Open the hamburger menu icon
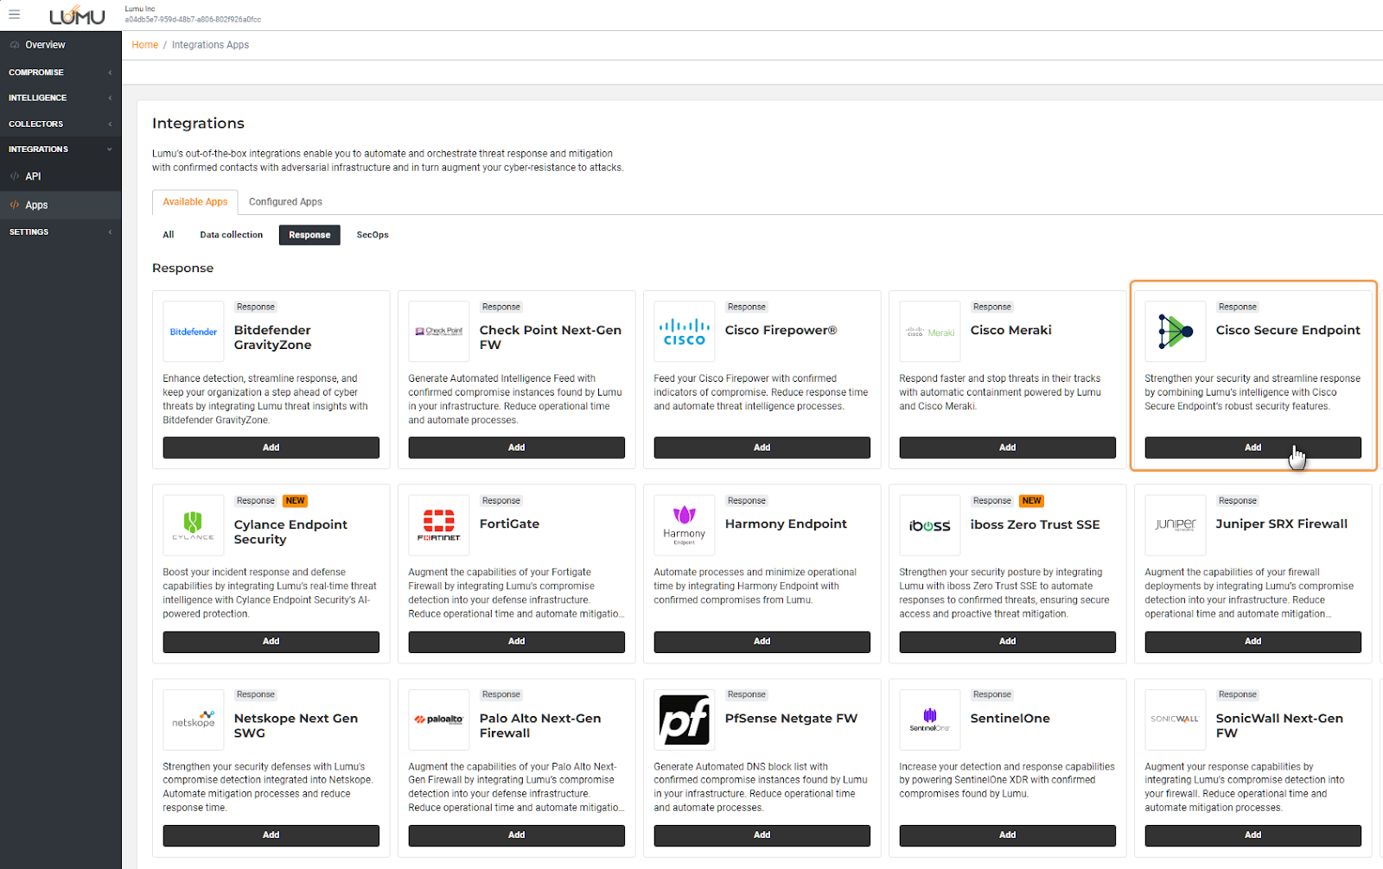 pyautogui.click(x=14, y=15)
